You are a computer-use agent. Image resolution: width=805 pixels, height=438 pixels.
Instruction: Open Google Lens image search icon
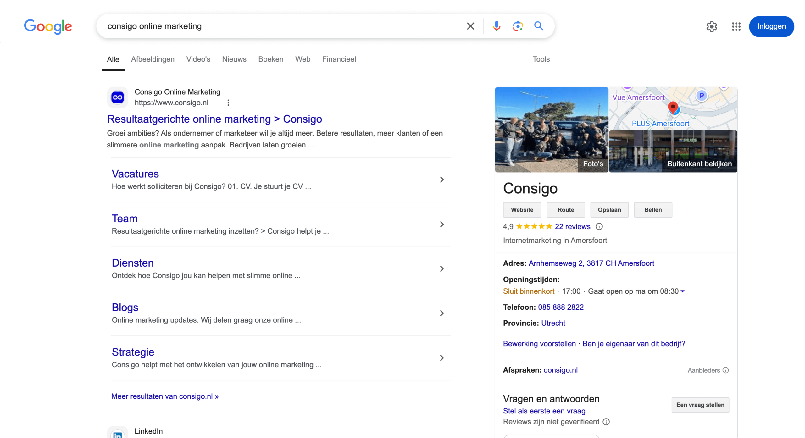pyautogui.click(x=518, y=26)
